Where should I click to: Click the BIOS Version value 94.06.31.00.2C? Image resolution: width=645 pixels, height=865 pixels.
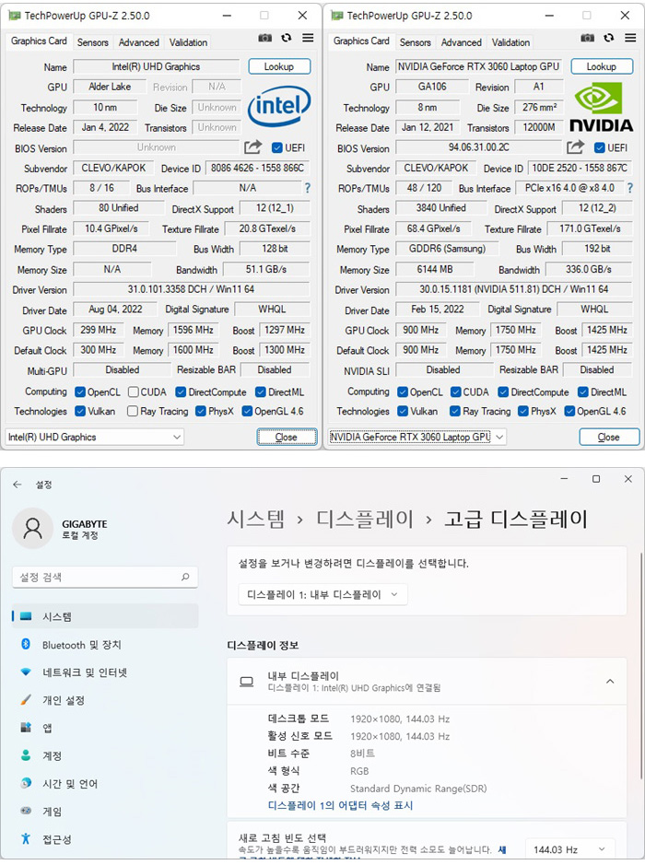[x=479, y=147]
